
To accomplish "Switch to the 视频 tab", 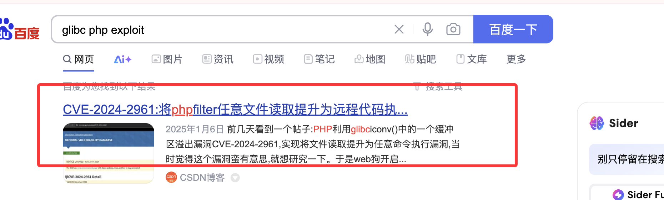I will click(x=268, y=59).
